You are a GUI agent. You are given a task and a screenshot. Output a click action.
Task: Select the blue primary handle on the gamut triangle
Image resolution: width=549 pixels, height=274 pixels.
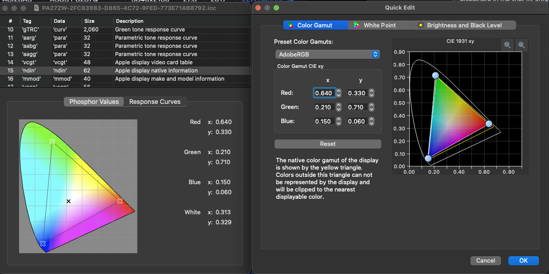point(428,159)
